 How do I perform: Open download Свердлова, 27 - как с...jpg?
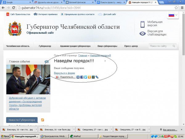click(93, 130)
